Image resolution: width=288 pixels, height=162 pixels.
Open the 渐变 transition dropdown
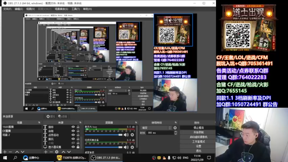click(156, 128)
